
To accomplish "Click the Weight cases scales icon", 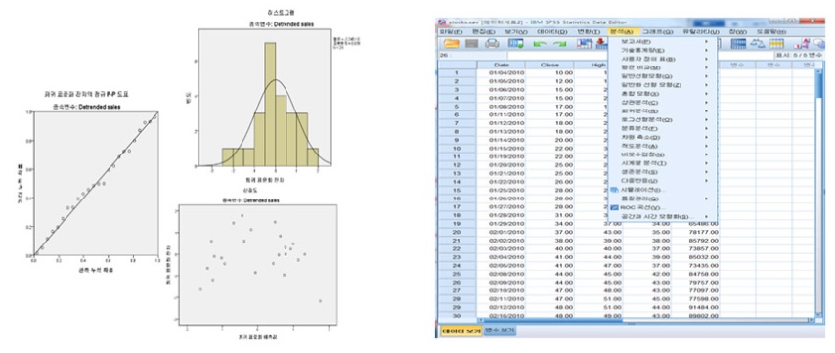I will tap(757, 44).
